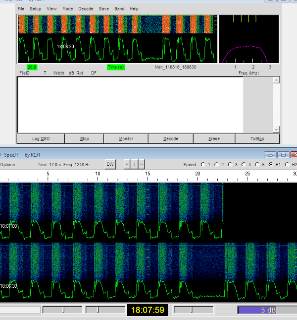Click the BW button in SpecJT
The height and width of the screenshot is (320, 297).
click(x=110, y=164)
